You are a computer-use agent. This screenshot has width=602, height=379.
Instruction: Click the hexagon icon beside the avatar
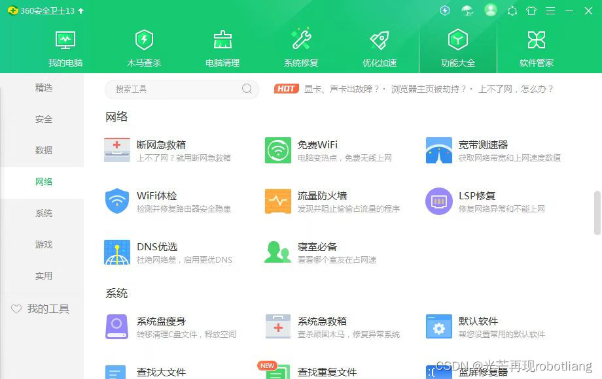coord(512,10)
